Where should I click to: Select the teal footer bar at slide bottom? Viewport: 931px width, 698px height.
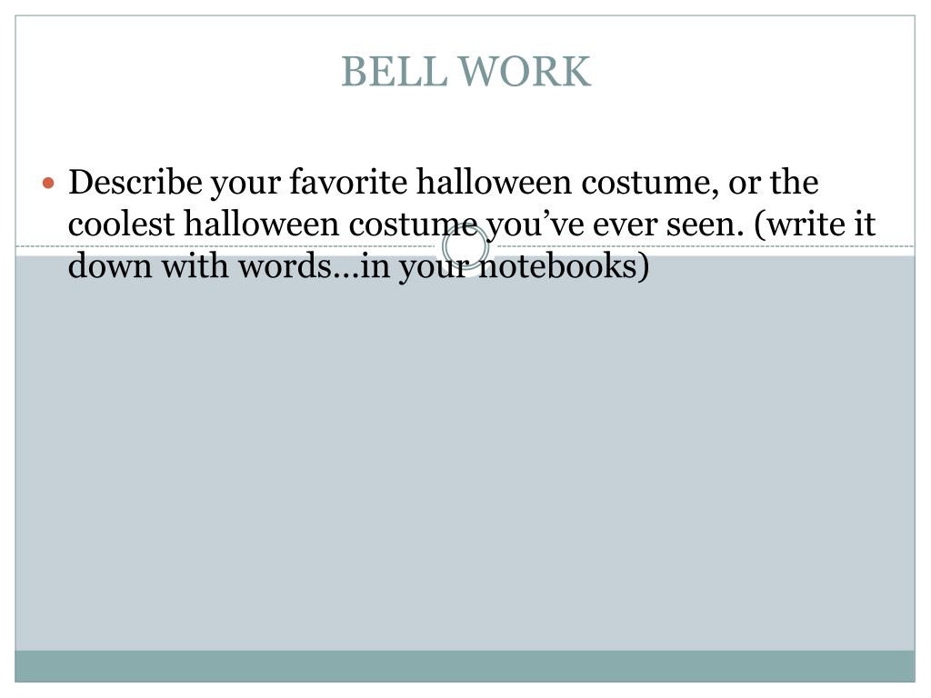465,666
